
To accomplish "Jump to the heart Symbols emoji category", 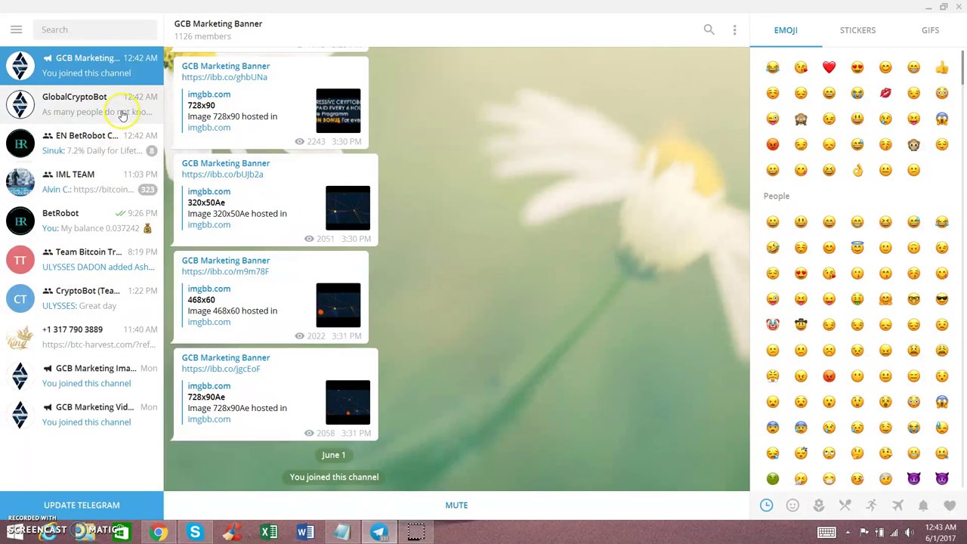I will pos(950,505).
